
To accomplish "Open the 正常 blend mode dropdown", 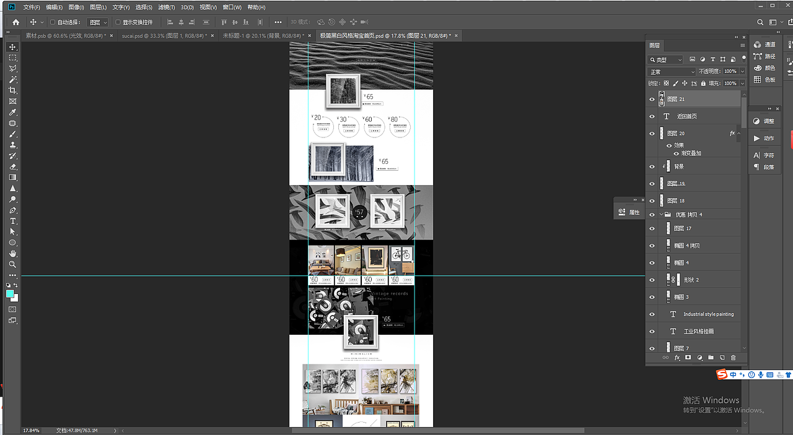I will tap(672, 71).
